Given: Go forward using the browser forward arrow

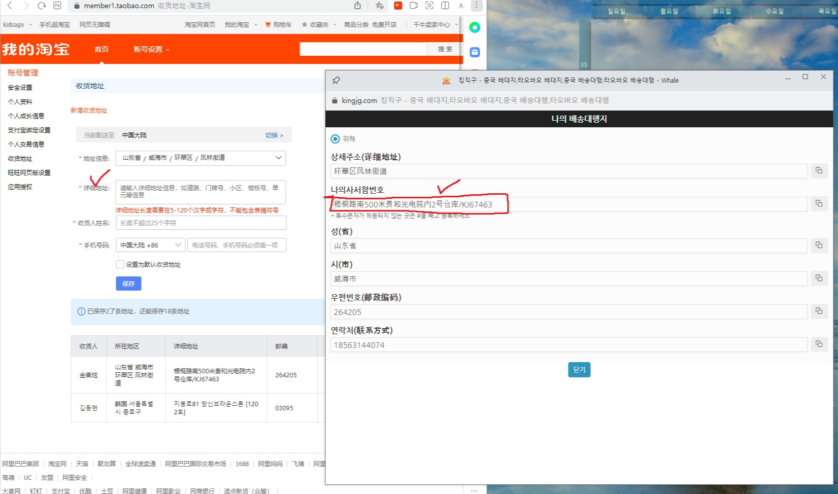Looking at the screenshot, I should (26, 6).
